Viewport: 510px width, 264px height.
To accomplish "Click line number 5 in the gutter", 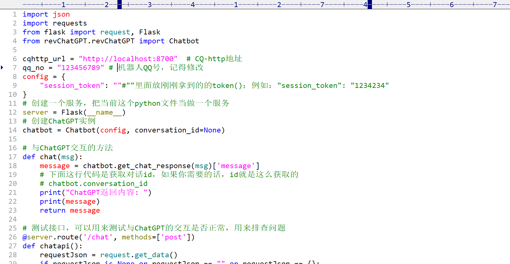I will [15, 50].
